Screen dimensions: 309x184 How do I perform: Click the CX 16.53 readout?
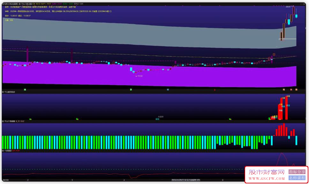pos(36,4)
